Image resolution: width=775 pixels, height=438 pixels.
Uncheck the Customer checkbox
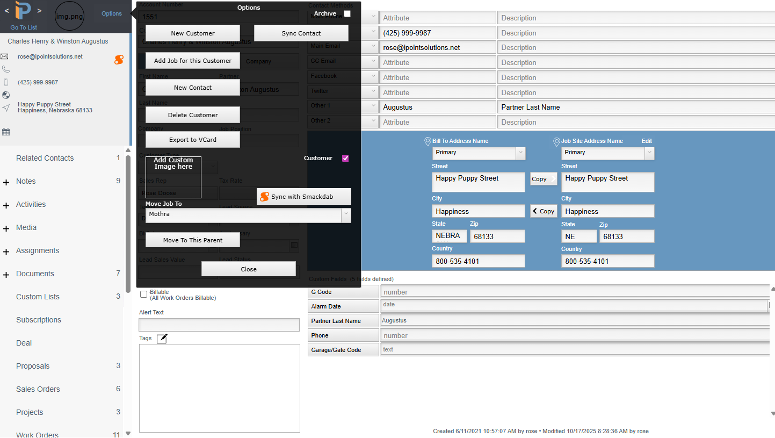click(345, 158)
